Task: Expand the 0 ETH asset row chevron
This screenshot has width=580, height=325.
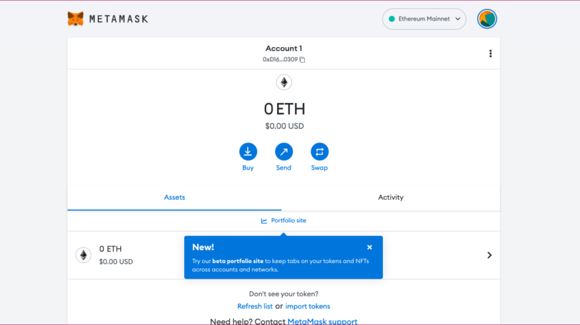Action: click(489, 256)
